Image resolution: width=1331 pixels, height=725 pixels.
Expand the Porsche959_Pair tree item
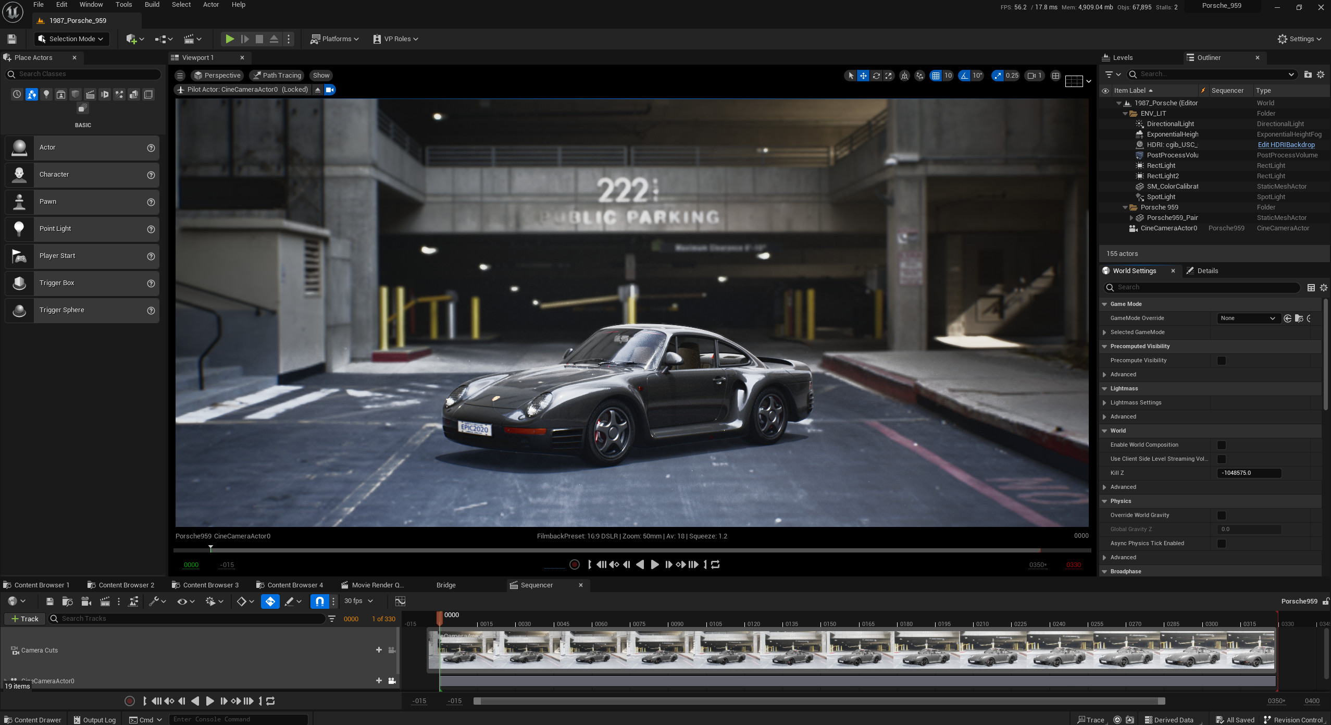click(x=1131, y=218)
